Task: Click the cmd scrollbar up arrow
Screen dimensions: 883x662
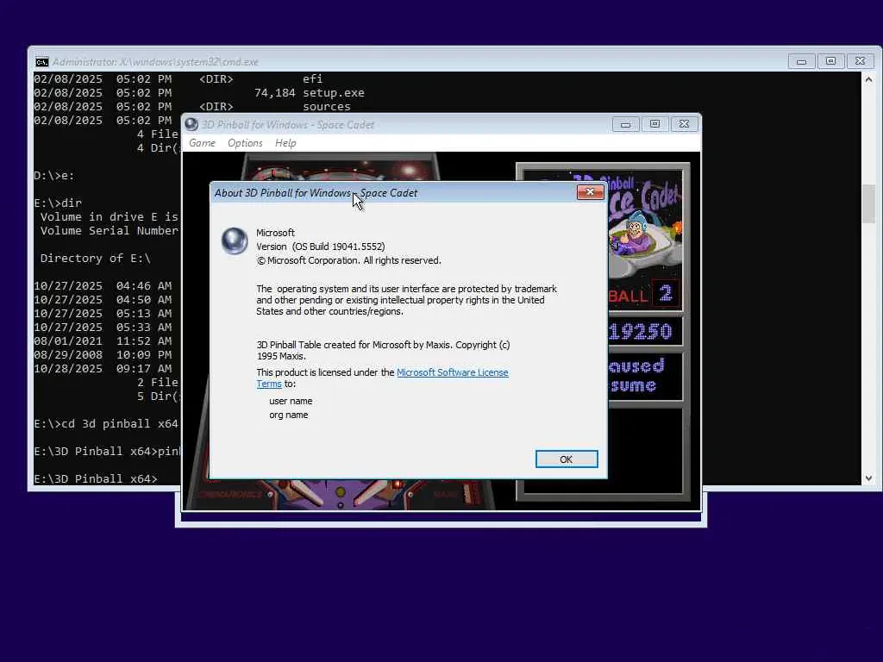Action: [x=868, y=80]
